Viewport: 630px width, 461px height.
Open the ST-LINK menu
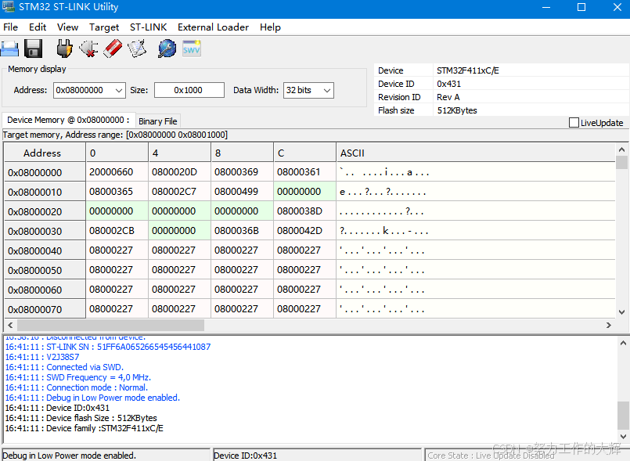pyautogui.click(x=148, y=27)
